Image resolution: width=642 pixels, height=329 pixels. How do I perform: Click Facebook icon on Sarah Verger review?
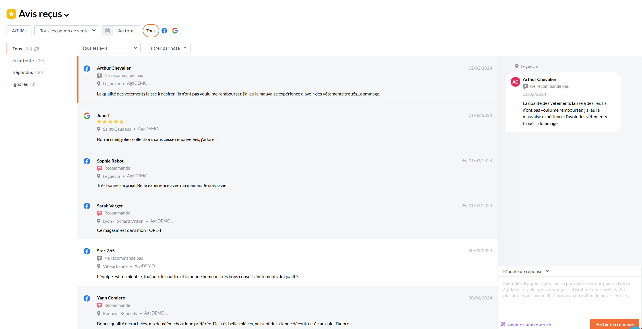click(87, 206)
